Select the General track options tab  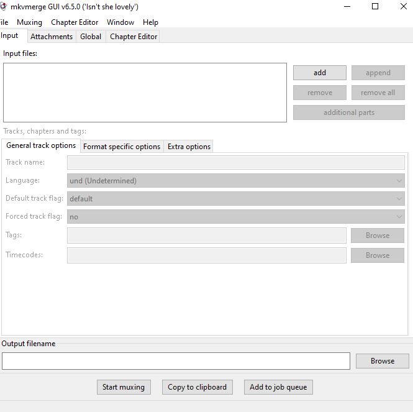41,145
